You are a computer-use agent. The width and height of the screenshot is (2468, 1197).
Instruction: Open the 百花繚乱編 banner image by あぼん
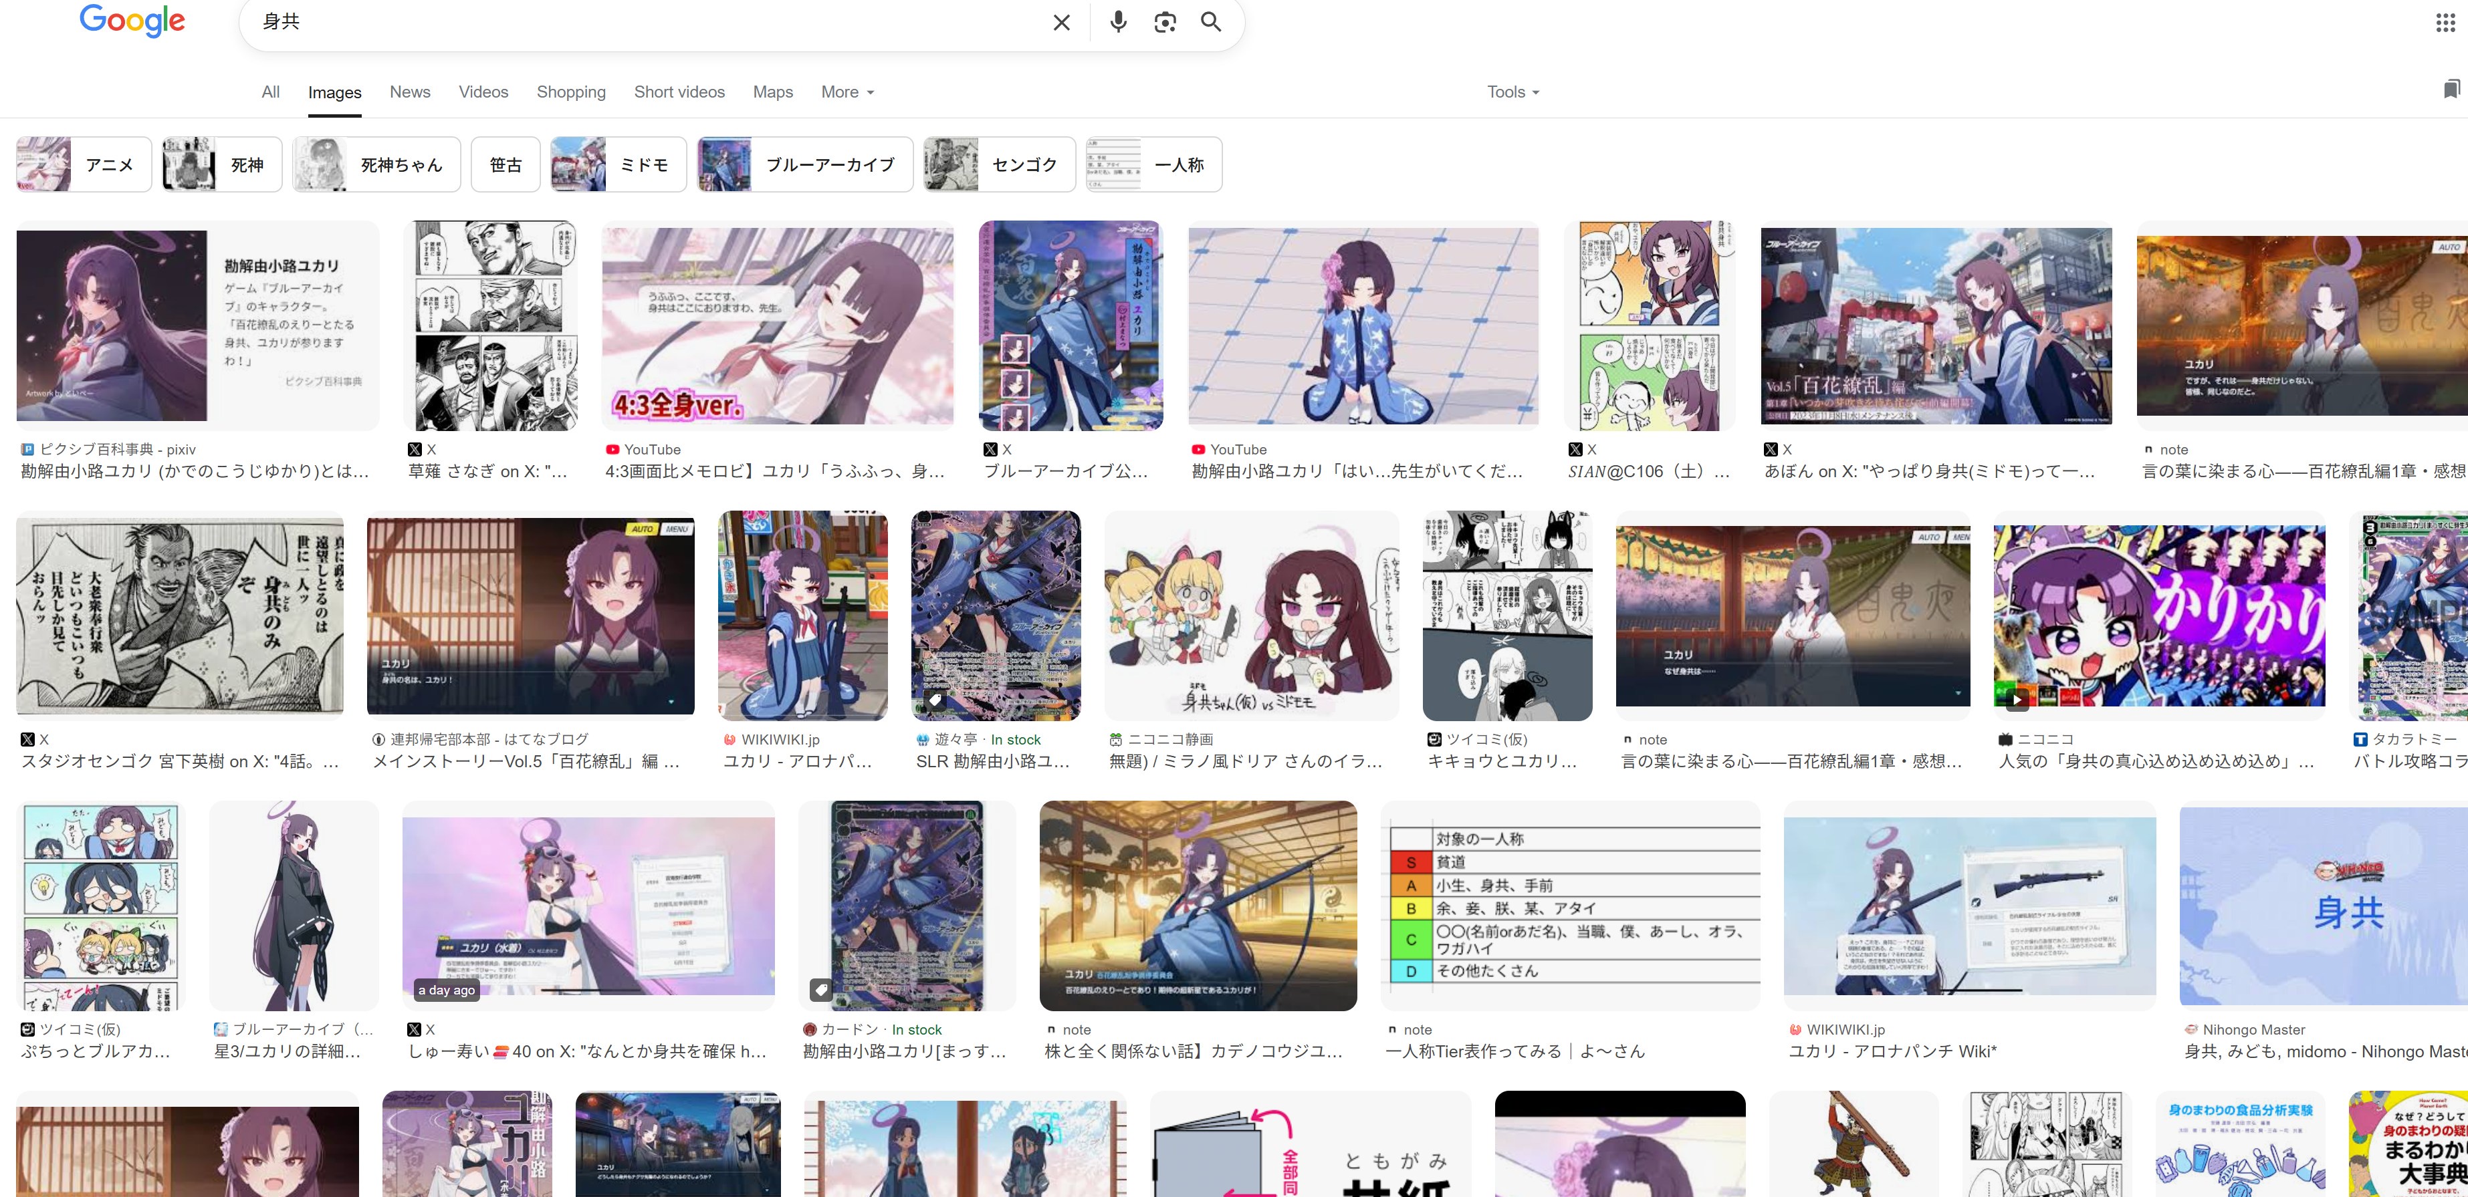pos(1936,325)
